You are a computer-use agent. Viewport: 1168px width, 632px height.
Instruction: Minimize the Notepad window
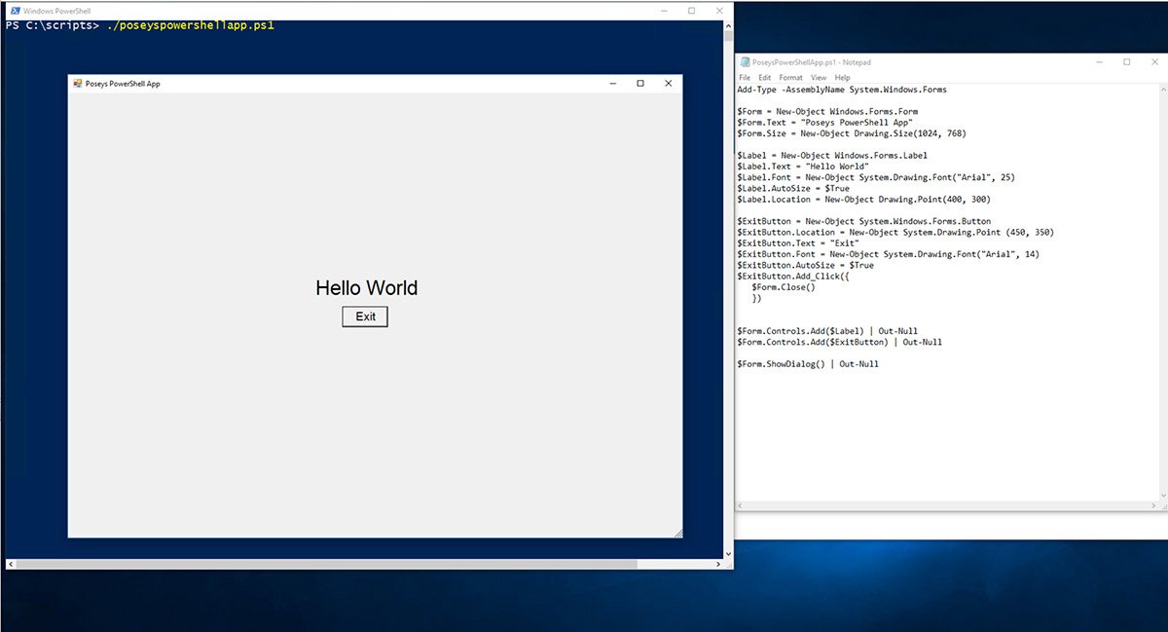coord(1099,62)
